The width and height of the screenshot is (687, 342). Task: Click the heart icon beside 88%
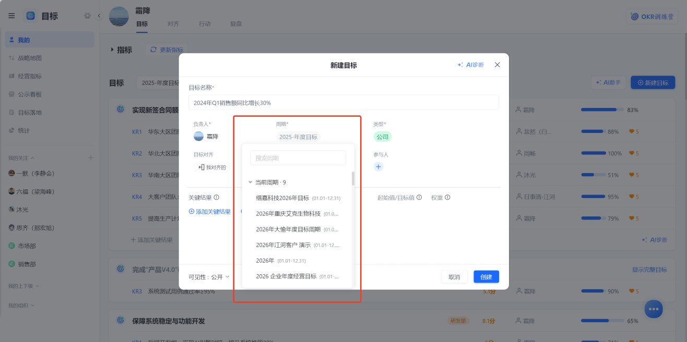[x=631, y=132]
